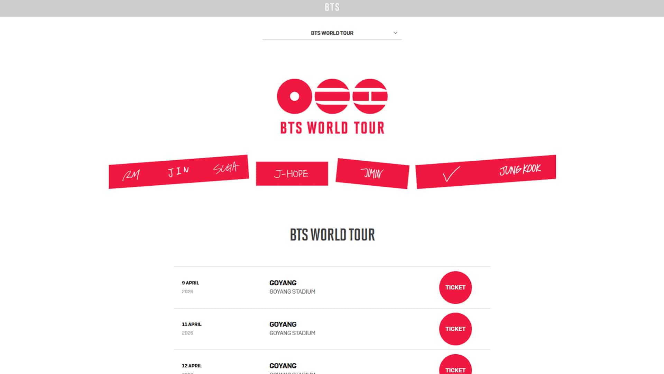Open the BTS WORLD TOUR dropdown
Screen dimensions: 664x374
pyautogui.click(x=332, y=33)
